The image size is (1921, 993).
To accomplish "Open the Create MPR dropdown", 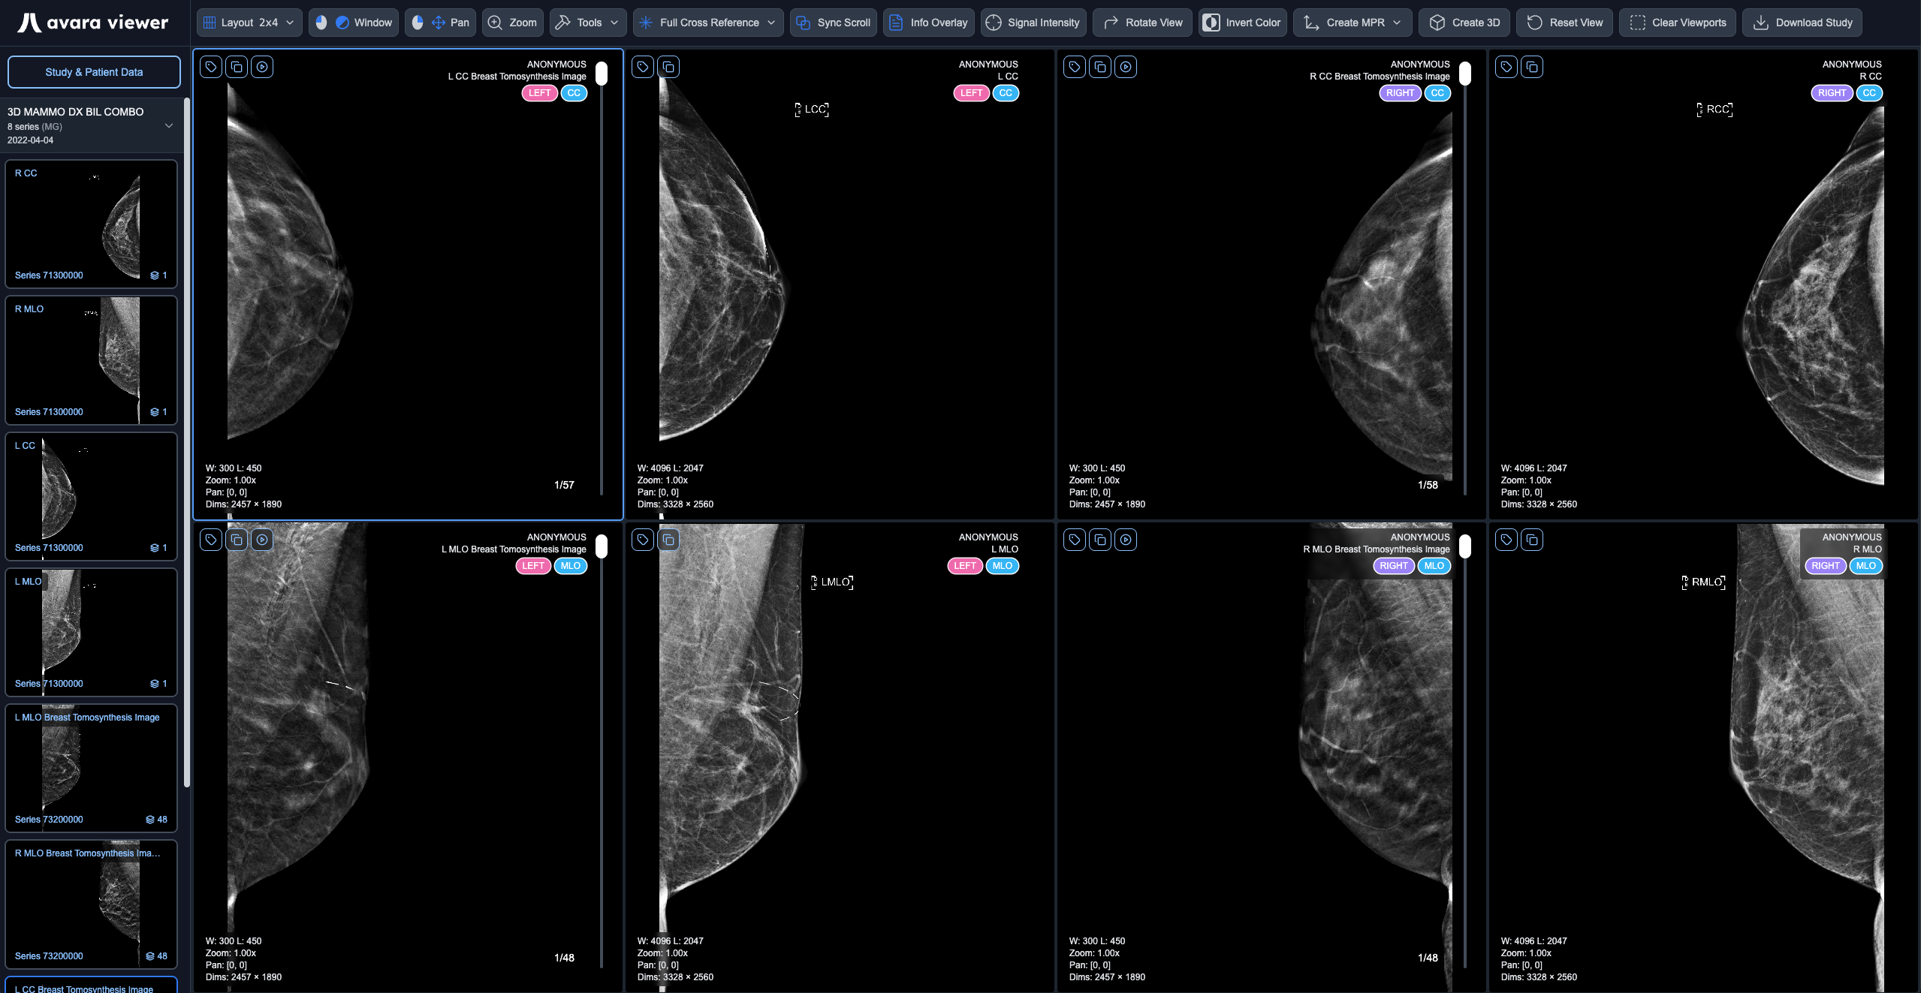I will [1351, 22].
